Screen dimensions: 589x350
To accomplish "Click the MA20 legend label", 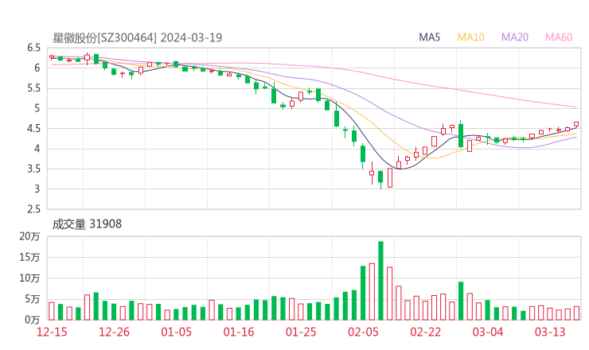I will coord(515,37).
